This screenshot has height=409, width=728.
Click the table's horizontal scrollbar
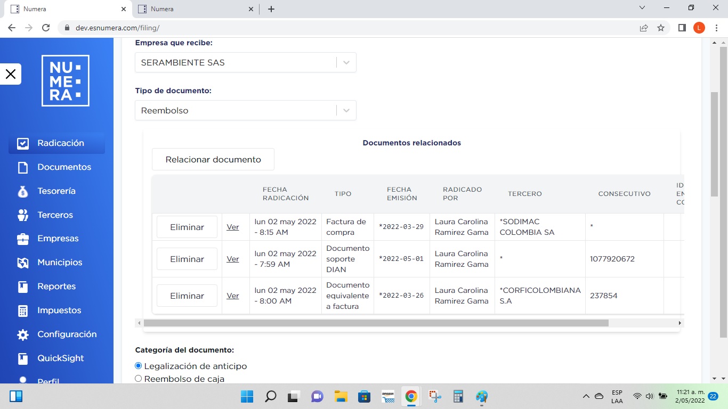click(376, 323)
